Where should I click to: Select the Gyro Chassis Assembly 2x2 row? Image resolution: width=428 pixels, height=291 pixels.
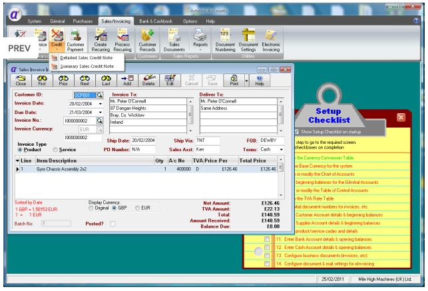tap(146, 169)
